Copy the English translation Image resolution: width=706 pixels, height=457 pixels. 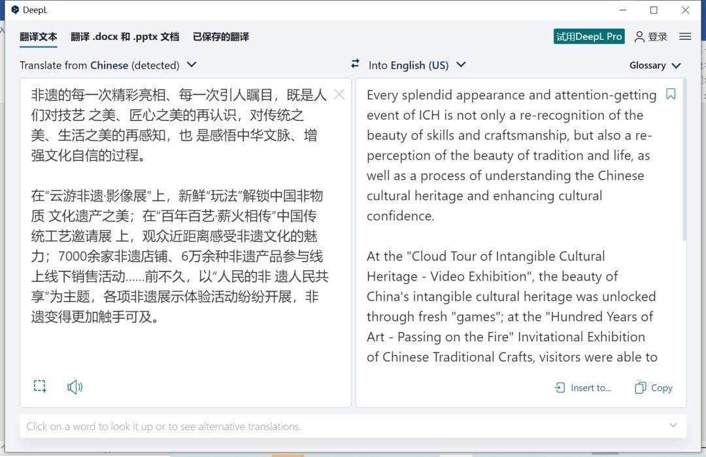(653, 387)
